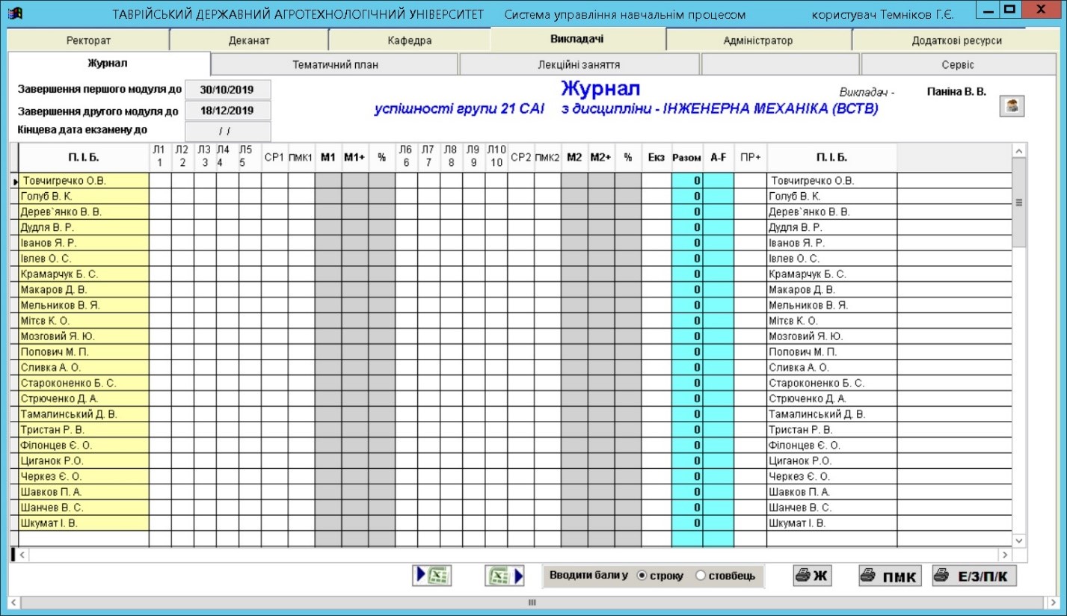
Task: Select the 'стовбець' radio option
Action: tap(701, 576)
